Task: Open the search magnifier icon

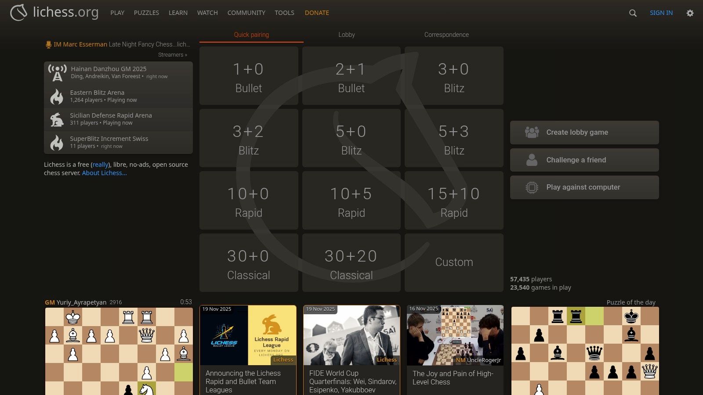Action: click(633, 13)
